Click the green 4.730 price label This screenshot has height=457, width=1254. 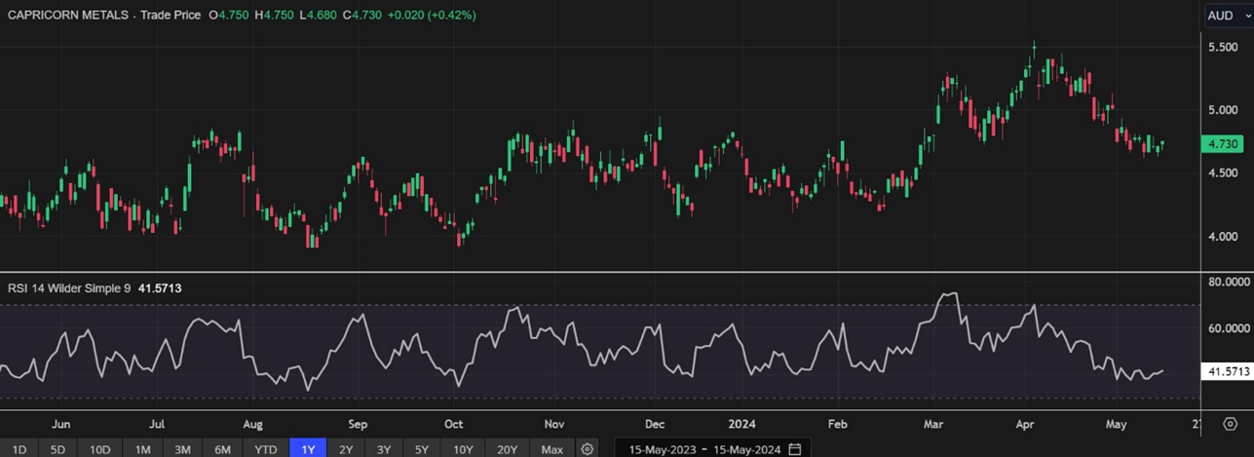(1222, 143)
